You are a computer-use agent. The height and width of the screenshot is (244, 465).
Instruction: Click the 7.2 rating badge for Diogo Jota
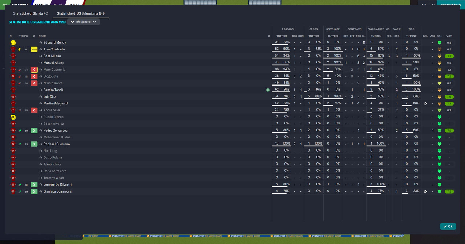coord(449,76)
